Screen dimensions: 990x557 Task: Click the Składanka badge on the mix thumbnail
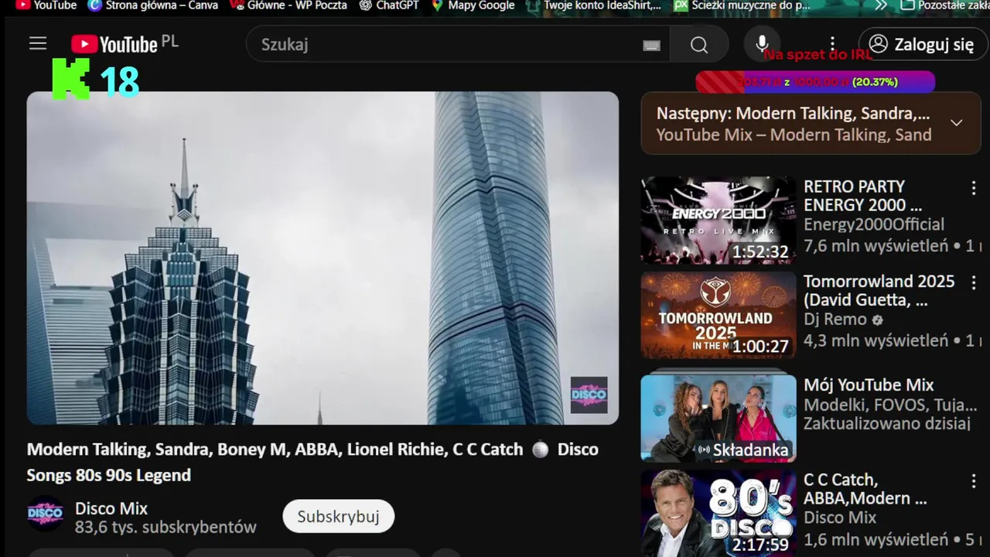coord(742,449)
